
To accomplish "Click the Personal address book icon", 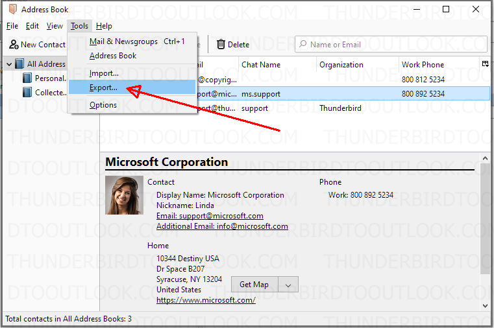I will click(27, 78).
